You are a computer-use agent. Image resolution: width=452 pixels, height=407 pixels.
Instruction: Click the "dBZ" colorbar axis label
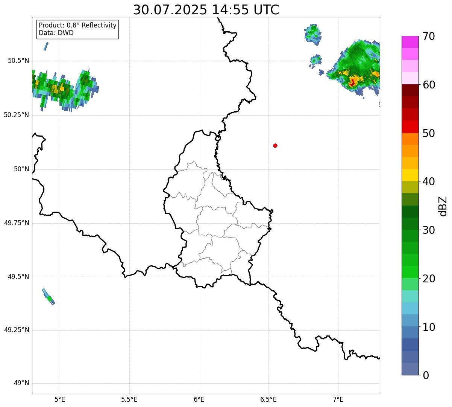click(x=443, y=206)
